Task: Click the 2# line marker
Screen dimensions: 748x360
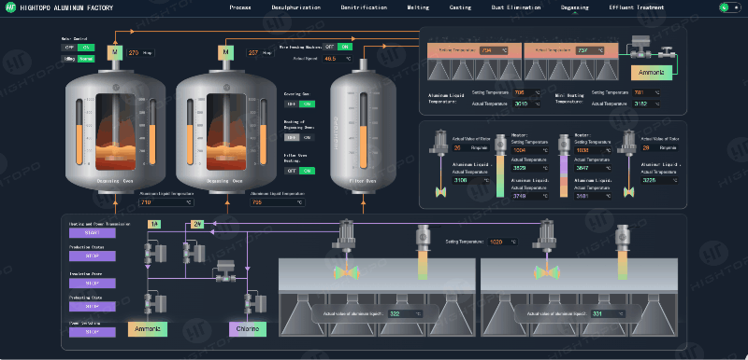Action: coord(197,224)
